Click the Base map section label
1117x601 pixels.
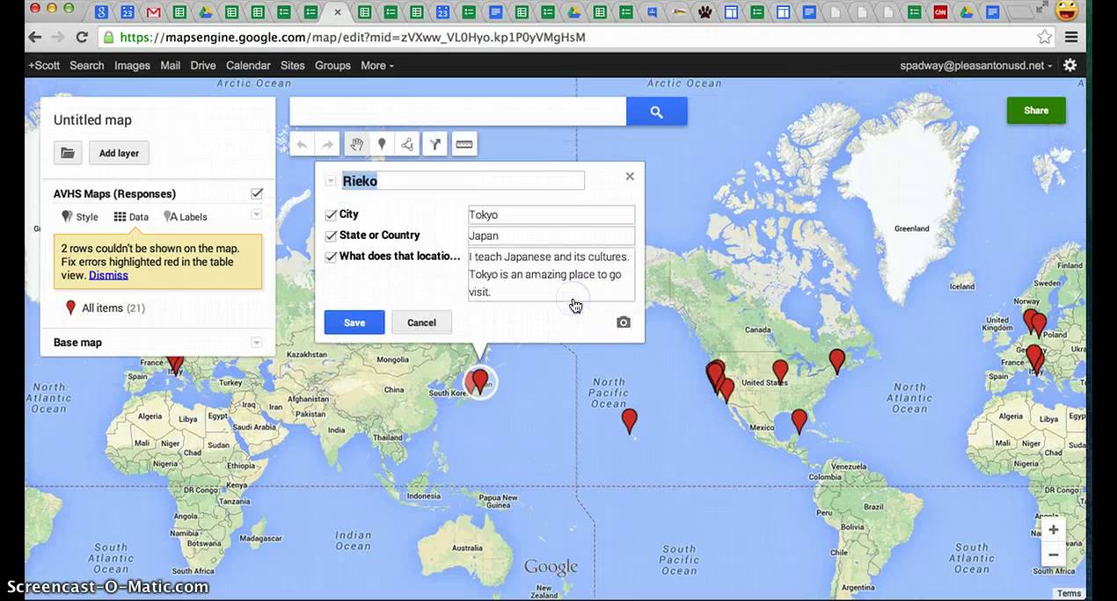pyautogui.click(x=77, y=343)
